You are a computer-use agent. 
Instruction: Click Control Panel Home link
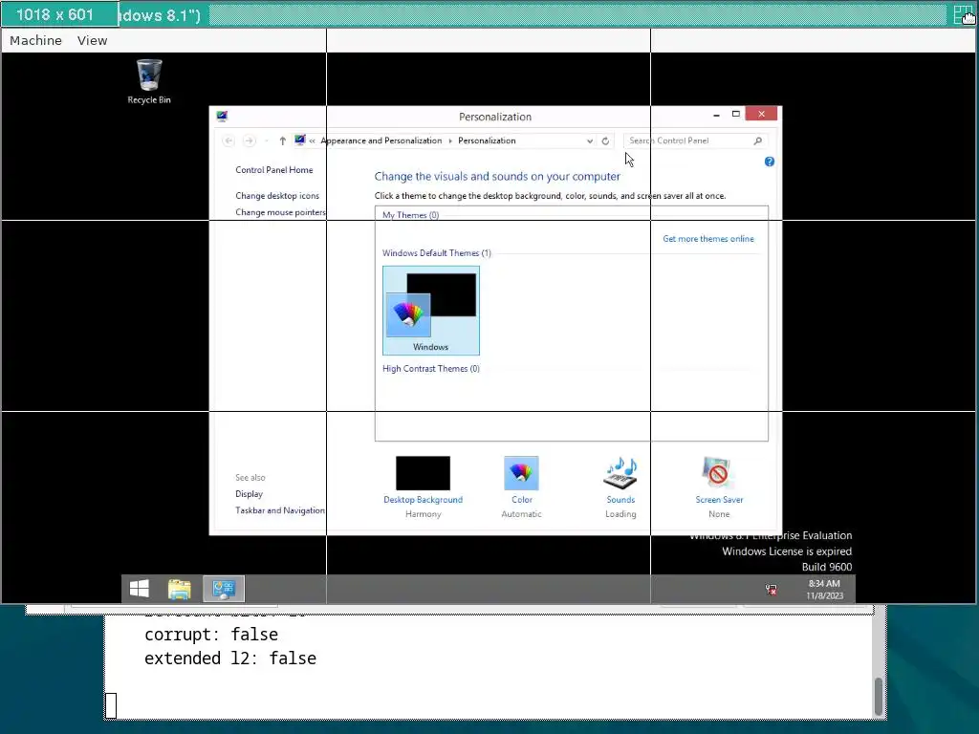[274, 170]
